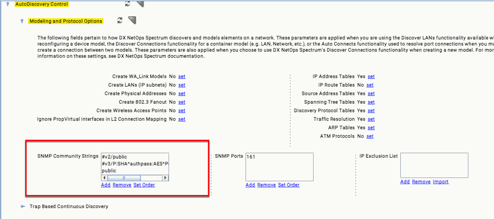Set Order of SNMP community strings

point(144,185)
